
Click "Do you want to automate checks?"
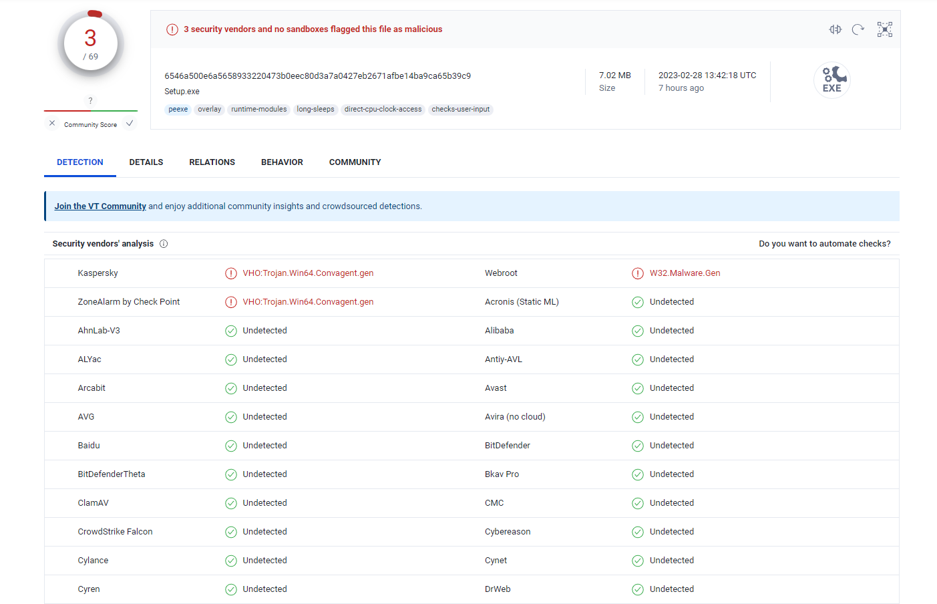[824, 244]
